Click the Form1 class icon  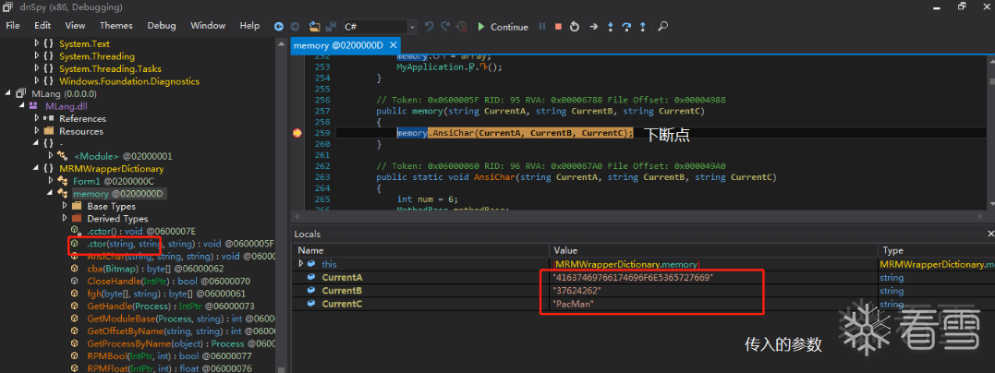(62, 182)
